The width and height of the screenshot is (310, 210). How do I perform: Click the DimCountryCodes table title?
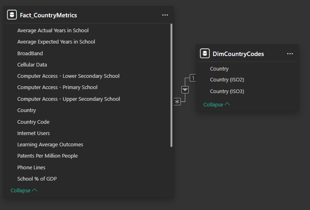[238, 54]
